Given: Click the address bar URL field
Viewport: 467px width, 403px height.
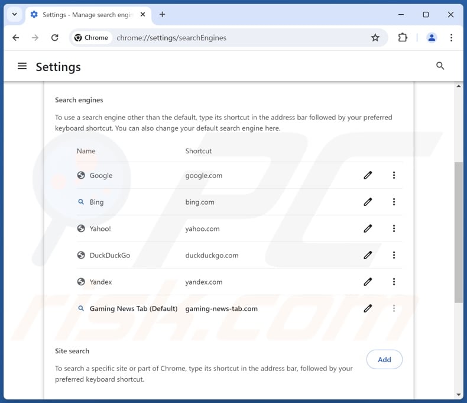Looking at the screenshot, I should (236, 38).
